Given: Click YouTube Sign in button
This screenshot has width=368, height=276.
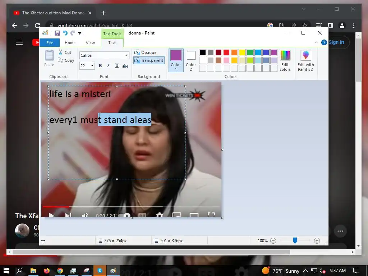Looking at the screenshot, I should (336, 42).
